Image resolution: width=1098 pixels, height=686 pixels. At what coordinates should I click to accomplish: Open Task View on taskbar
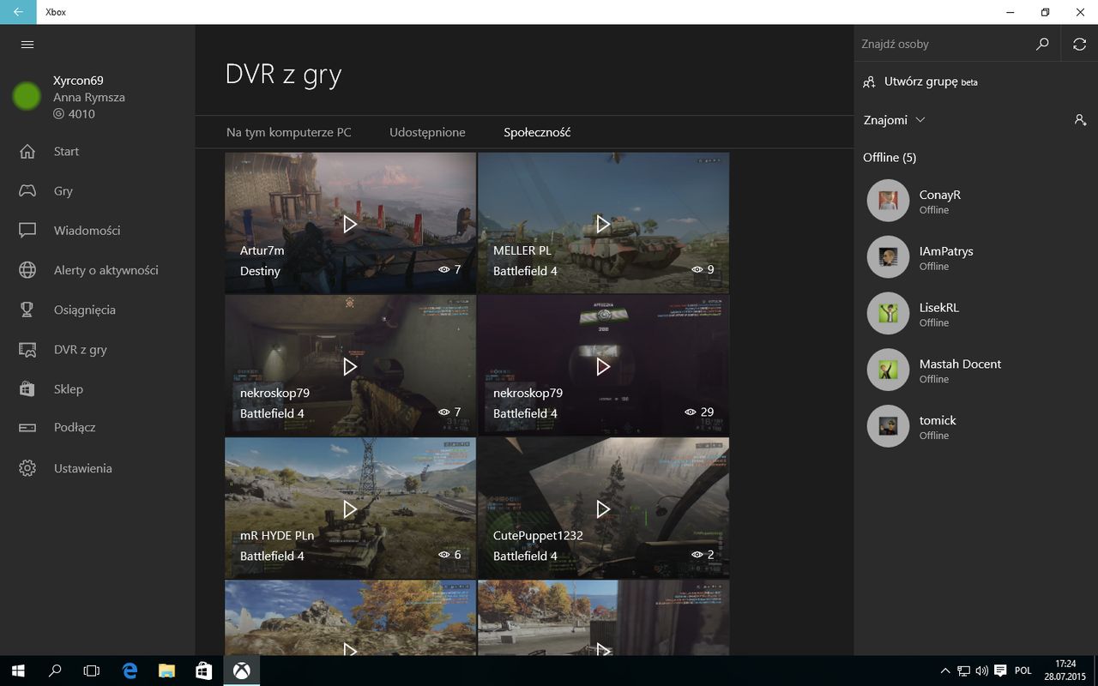click(92, 671)
